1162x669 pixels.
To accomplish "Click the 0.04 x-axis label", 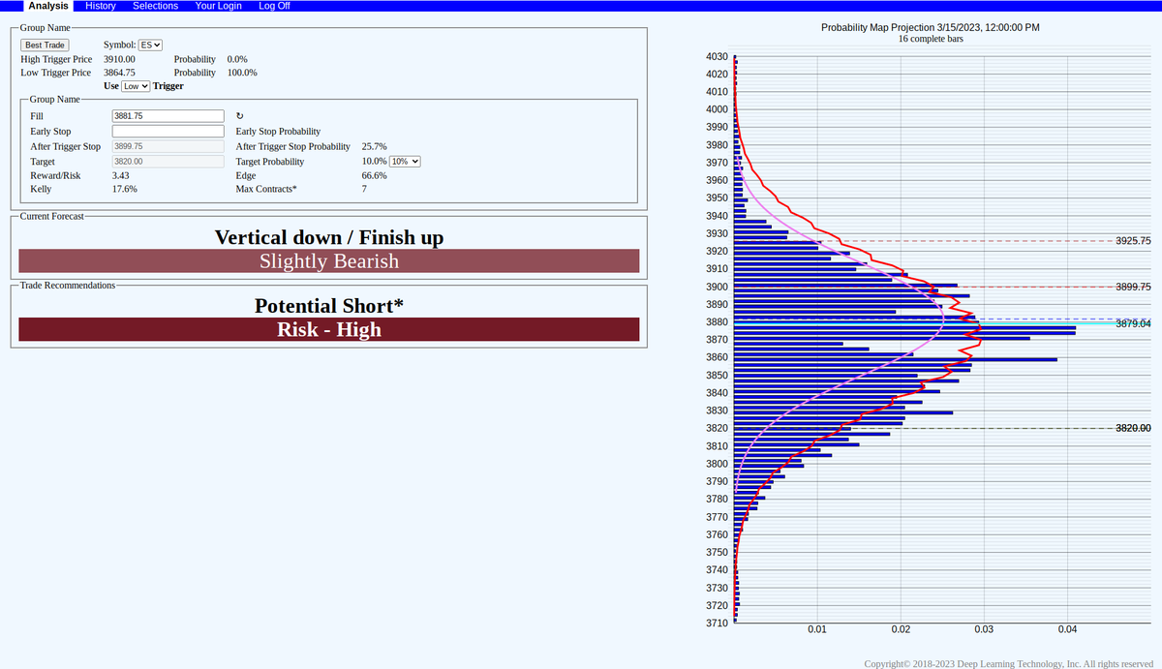I will click(x=1067, y=630).
